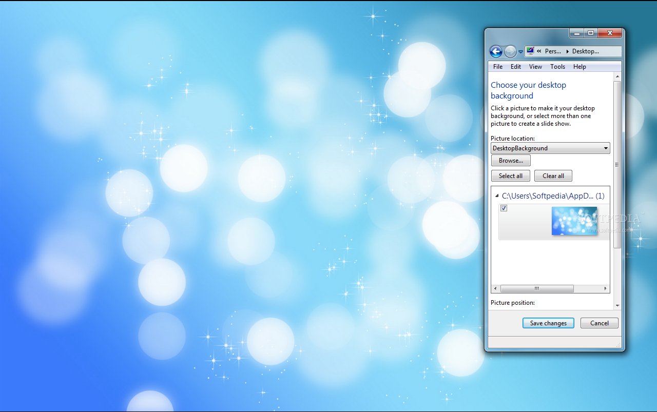
Task: Go back with the blue Back arrow
Action: (496, 51)
